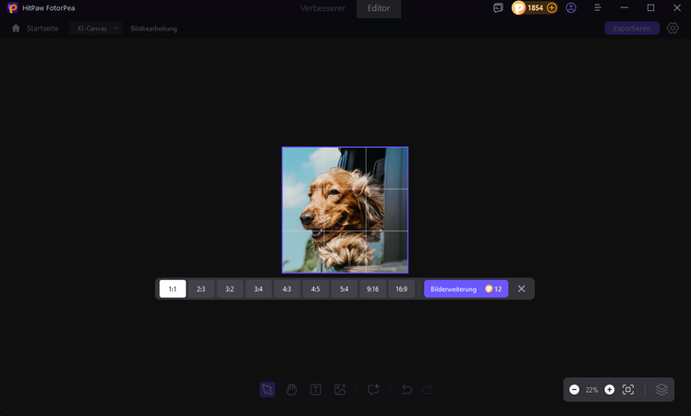Click the 1854 coin balance
The width and height of the screenshot is (691, 416).
click(x=536, y=7)
